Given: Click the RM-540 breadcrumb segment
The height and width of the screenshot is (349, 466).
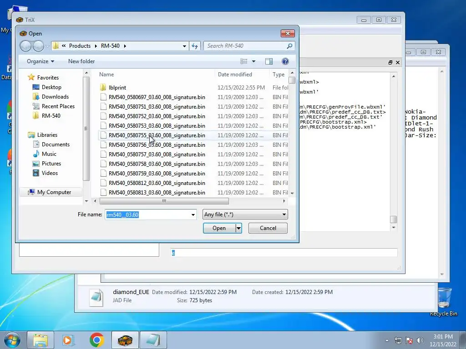Looking at the screenshot, I should pyautogui.click(x=110, y=46).
